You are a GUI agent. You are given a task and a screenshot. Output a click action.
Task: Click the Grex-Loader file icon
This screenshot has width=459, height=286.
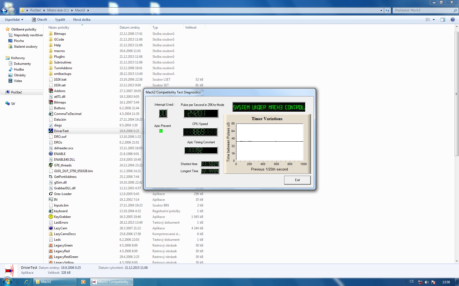(x=51, y=194)
